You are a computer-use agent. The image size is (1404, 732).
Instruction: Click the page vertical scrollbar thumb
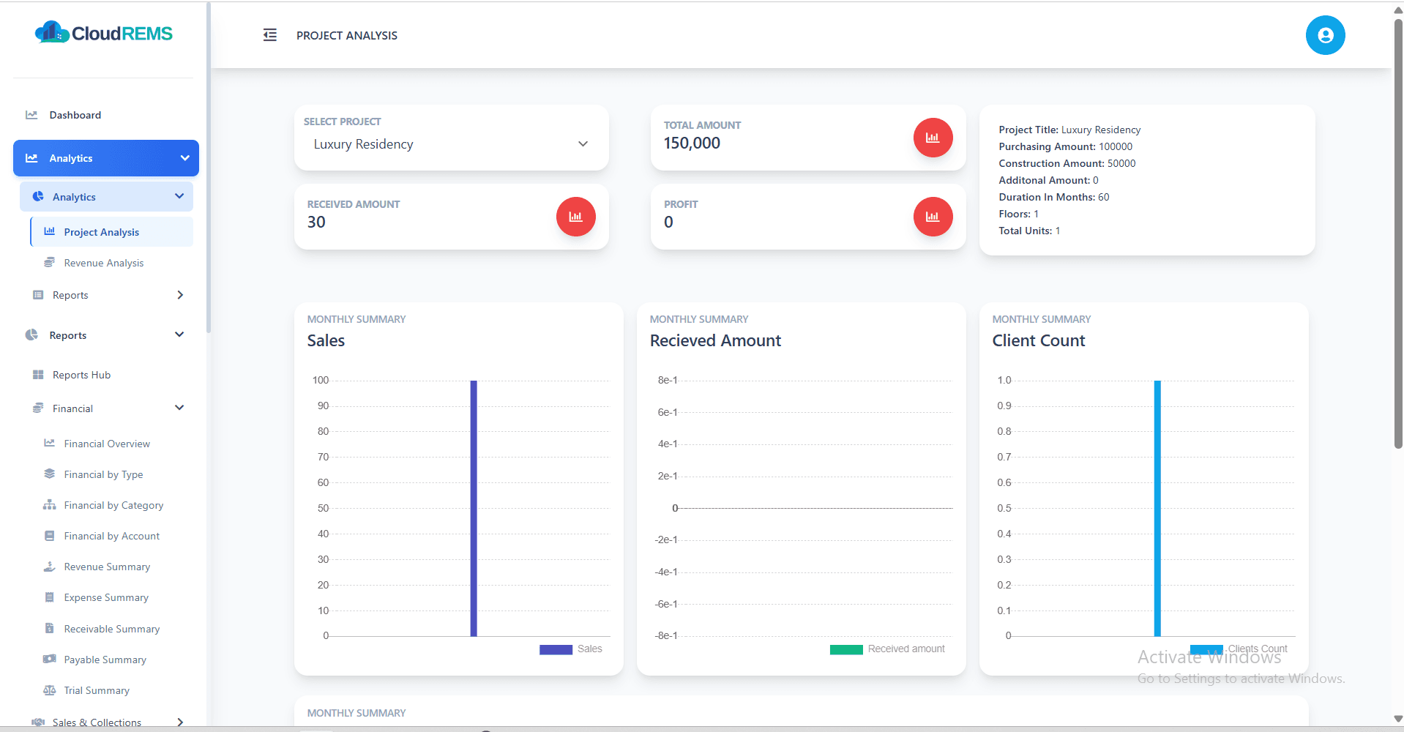coord(1398,234)
